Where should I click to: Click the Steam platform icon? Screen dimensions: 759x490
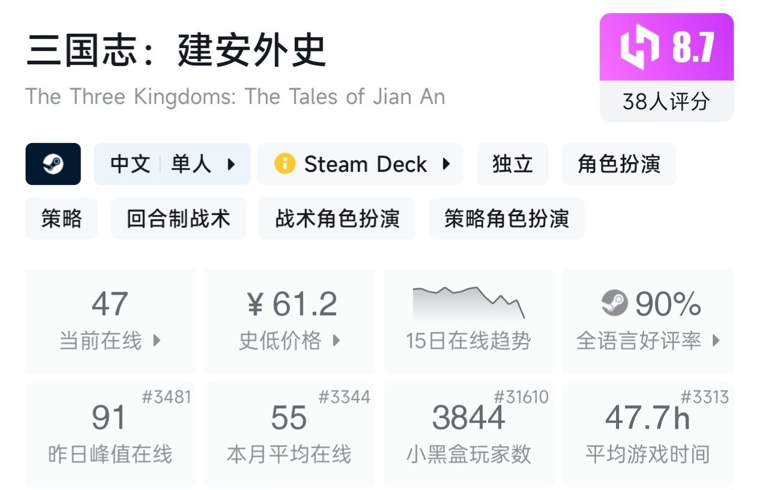53,164
